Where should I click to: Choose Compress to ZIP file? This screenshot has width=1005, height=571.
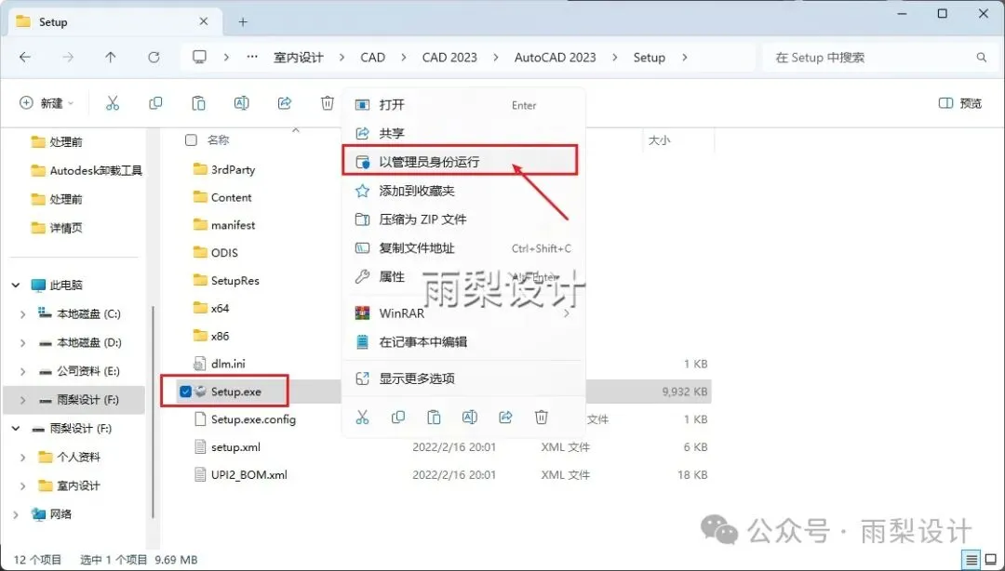pos(463,219)
